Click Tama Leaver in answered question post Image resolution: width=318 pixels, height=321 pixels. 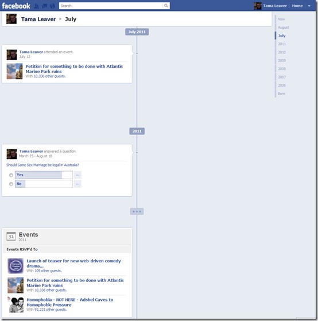(x=31, y=151)
